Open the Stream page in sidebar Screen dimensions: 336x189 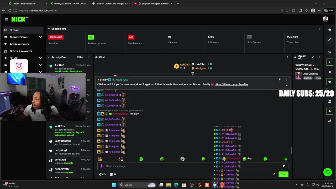pos(23,30)
